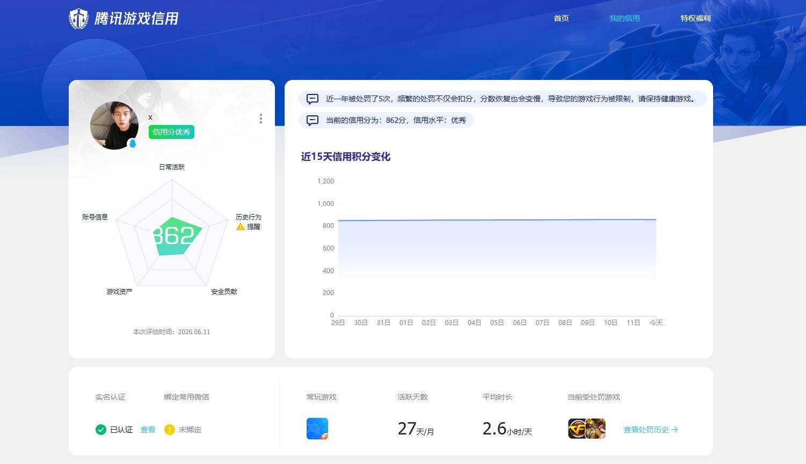The image size is (806, 464).
Task: Click the 常玩游戏 heading
Action: point(321,397)
